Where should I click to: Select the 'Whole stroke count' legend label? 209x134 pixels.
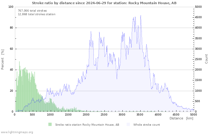click(147, 125)
